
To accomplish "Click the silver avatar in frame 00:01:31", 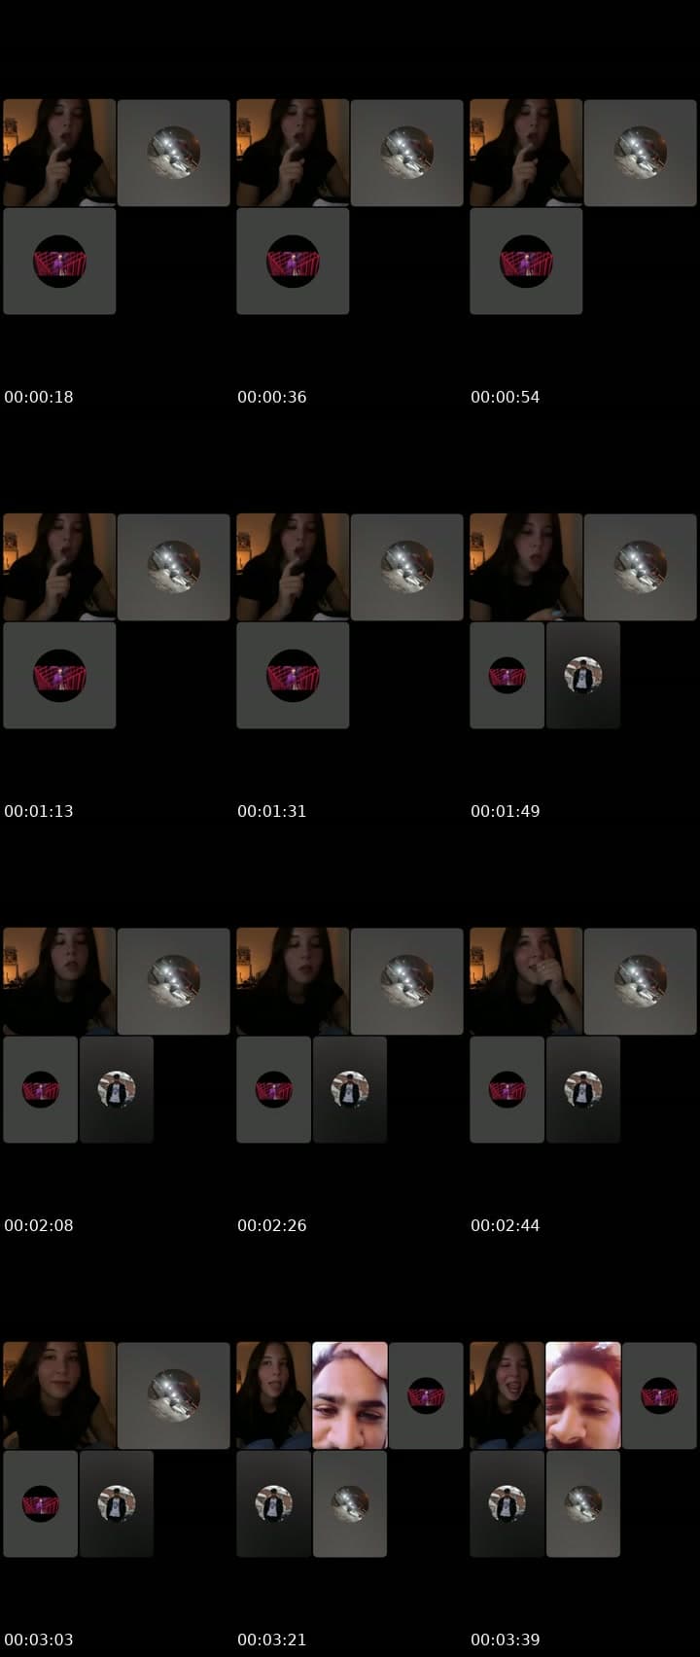I will coord(407,567).
